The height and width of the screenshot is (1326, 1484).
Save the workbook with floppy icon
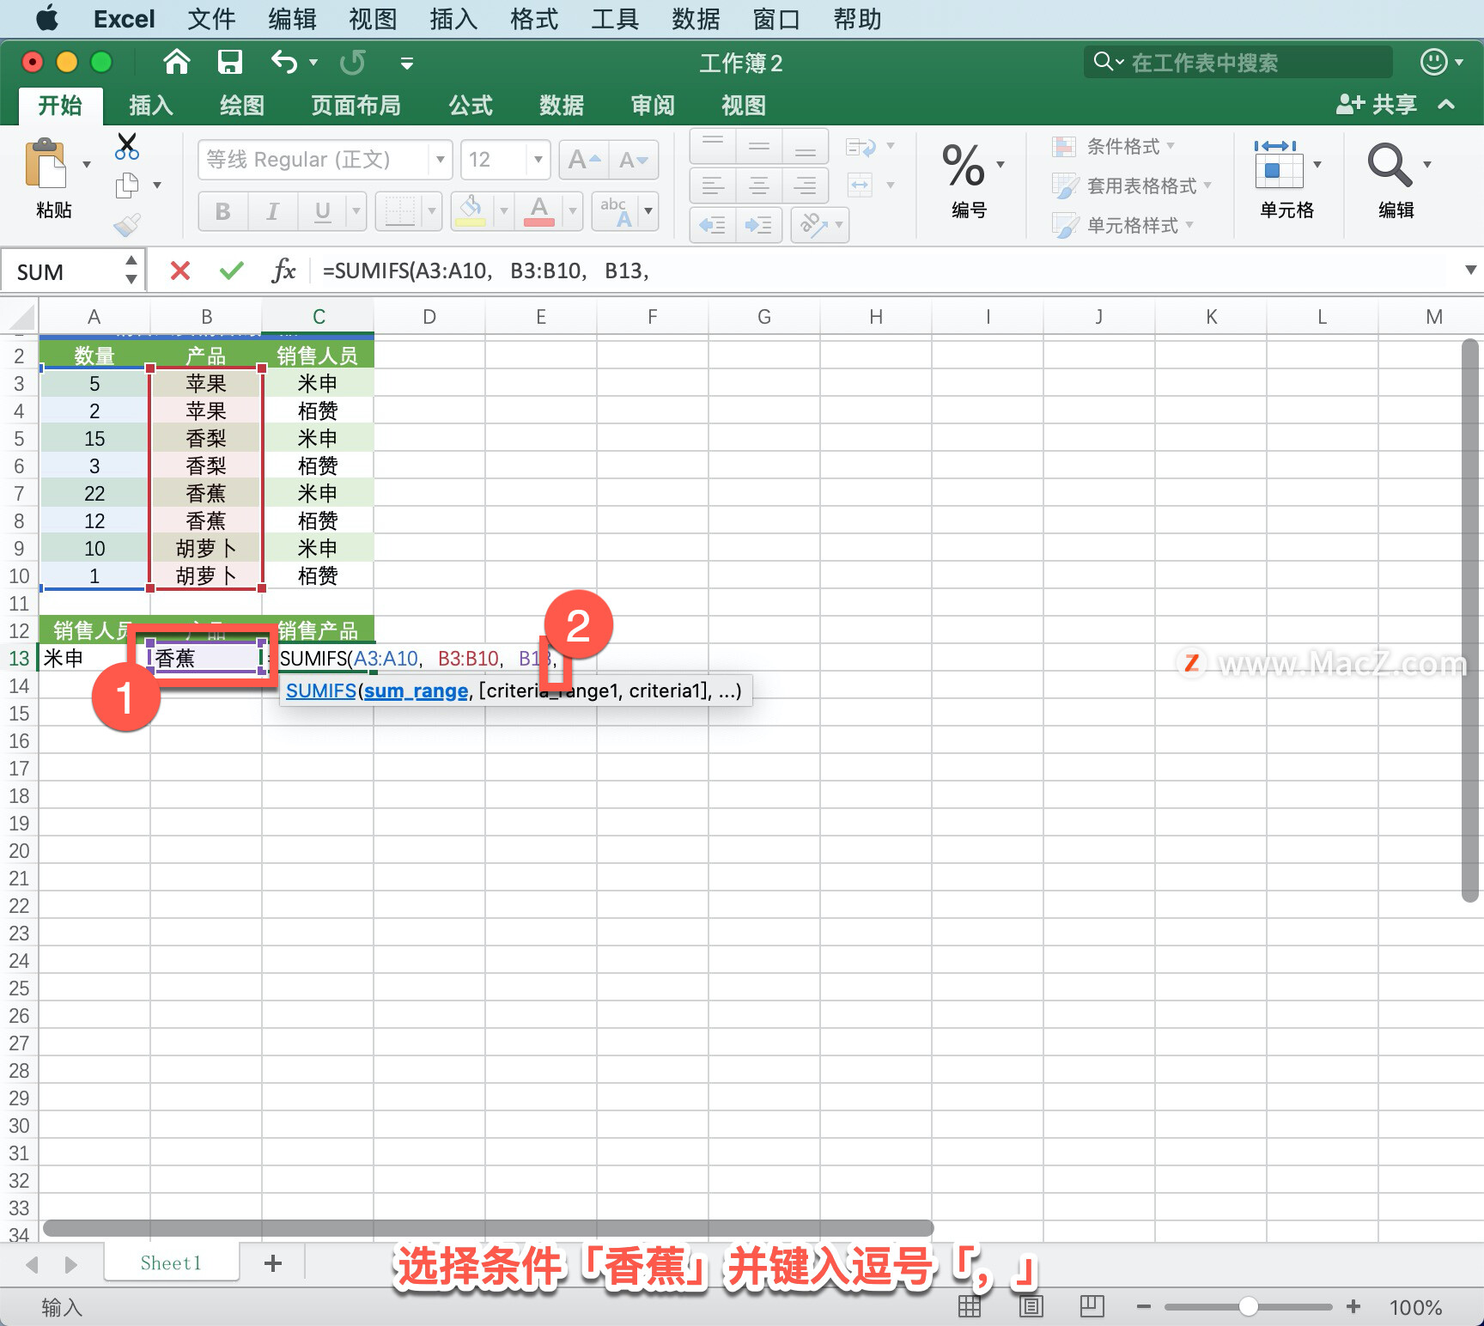(229, 62)
